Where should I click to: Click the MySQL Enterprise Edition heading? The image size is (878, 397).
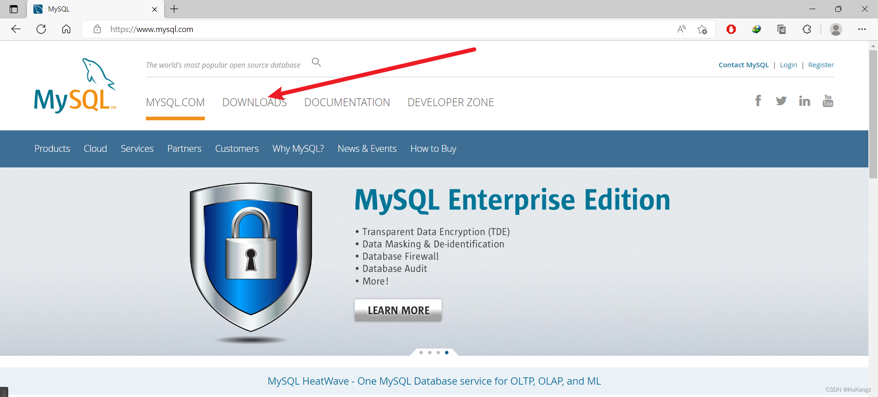[513, 200]
